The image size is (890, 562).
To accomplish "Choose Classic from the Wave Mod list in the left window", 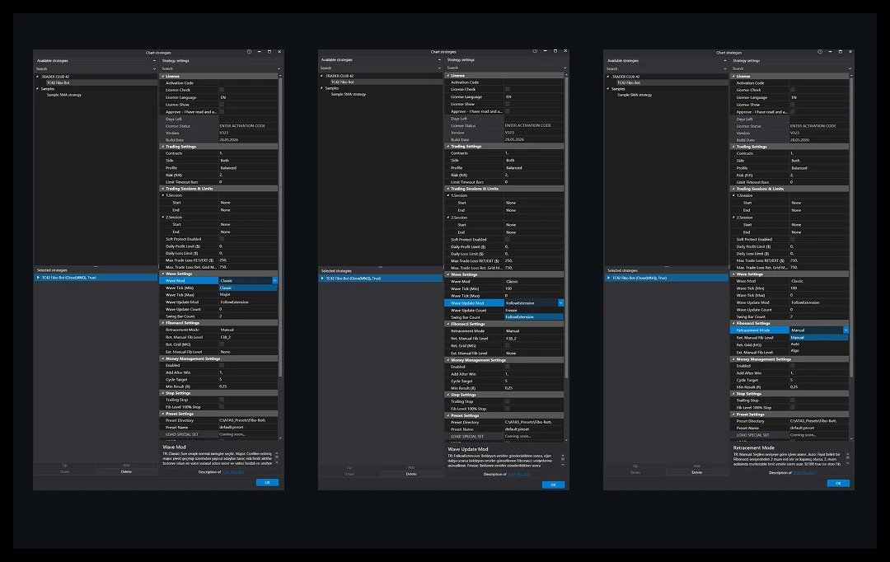I will click(248, 288).
